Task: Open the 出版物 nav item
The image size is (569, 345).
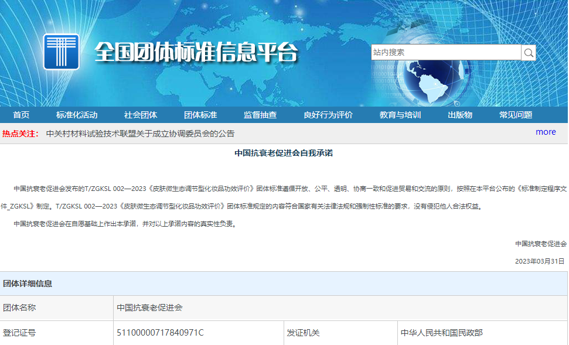Action: point(460,115)
